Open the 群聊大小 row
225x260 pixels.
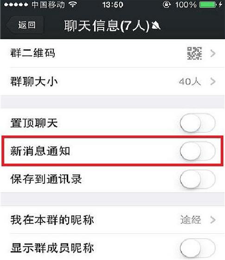point(112,81)
